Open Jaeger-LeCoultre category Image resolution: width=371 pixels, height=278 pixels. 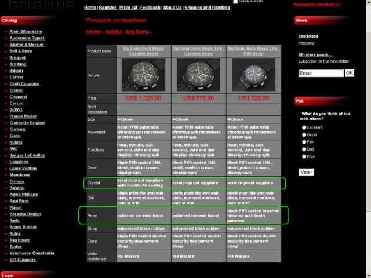tap(27, 155)
